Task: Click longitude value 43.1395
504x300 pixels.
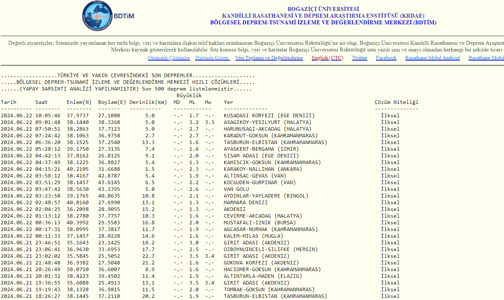Action: [x=109, y=189]
